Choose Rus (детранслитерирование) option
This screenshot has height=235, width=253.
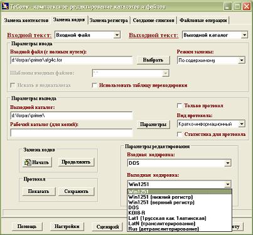tap(180, 229)
